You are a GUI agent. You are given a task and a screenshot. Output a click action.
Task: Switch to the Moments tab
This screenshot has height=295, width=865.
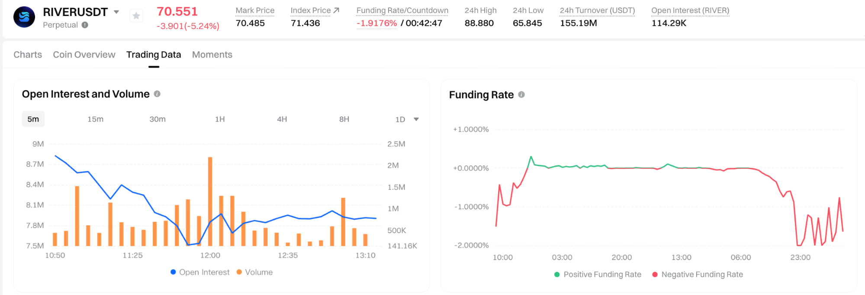pos(212,55)
